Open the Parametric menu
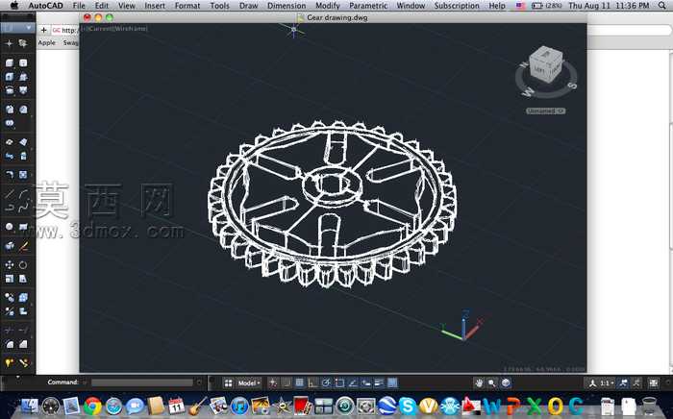This screenshot has width=673, height=419. pos(368,6)
